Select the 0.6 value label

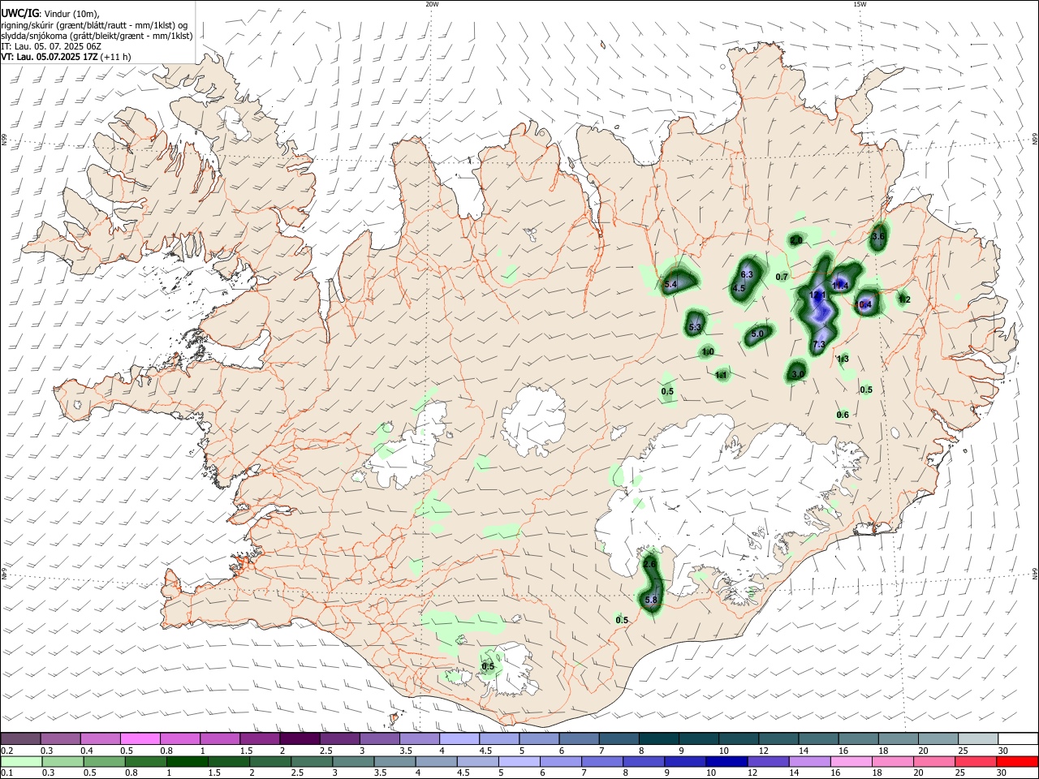843,415
